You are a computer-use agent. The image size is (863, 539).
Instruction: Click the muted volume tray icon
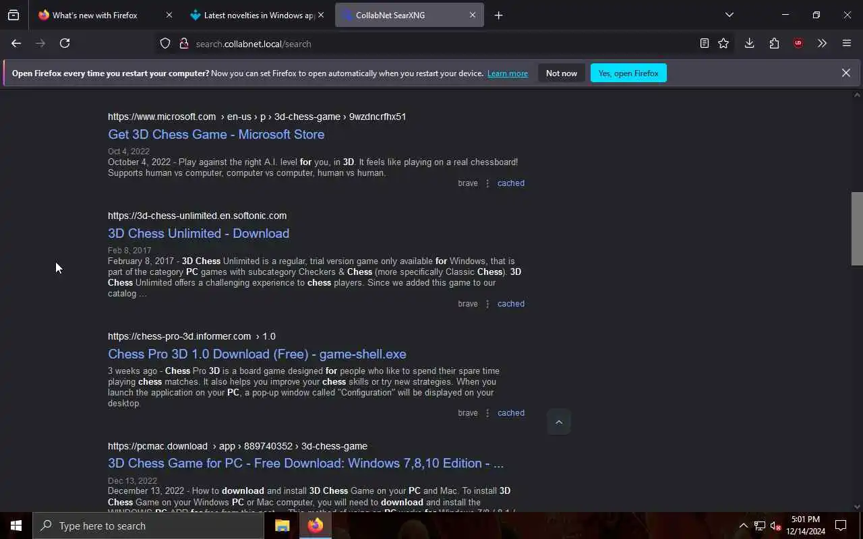coord(775,526)
